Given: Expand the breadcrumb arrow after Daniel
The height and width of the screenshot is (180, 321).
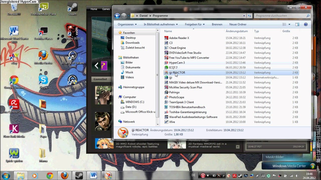Looking at the screenshot, I should 150,16.
